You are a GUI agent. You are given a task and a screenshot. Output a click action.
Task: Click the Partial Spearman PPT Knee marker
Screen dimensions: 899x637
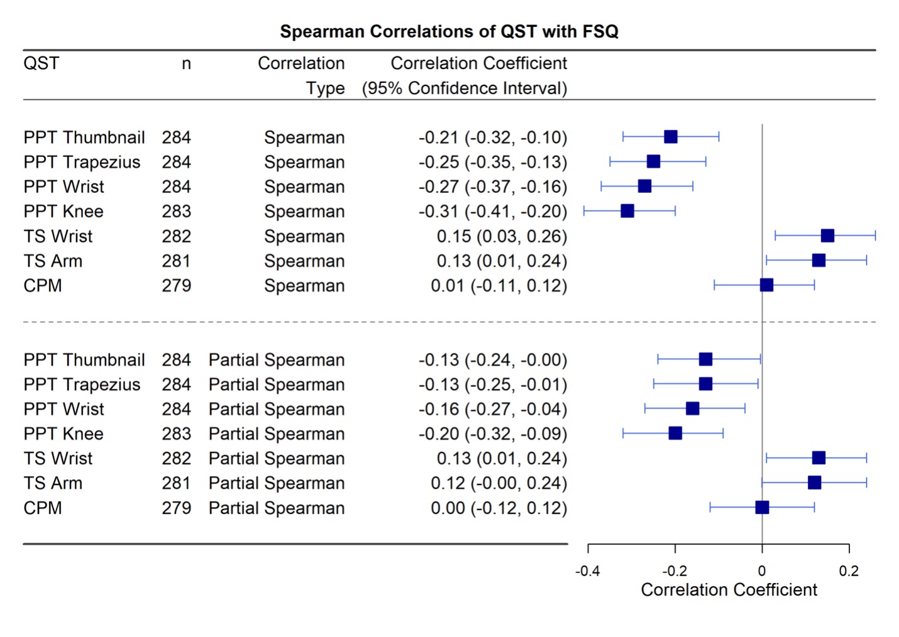(675, 433)
